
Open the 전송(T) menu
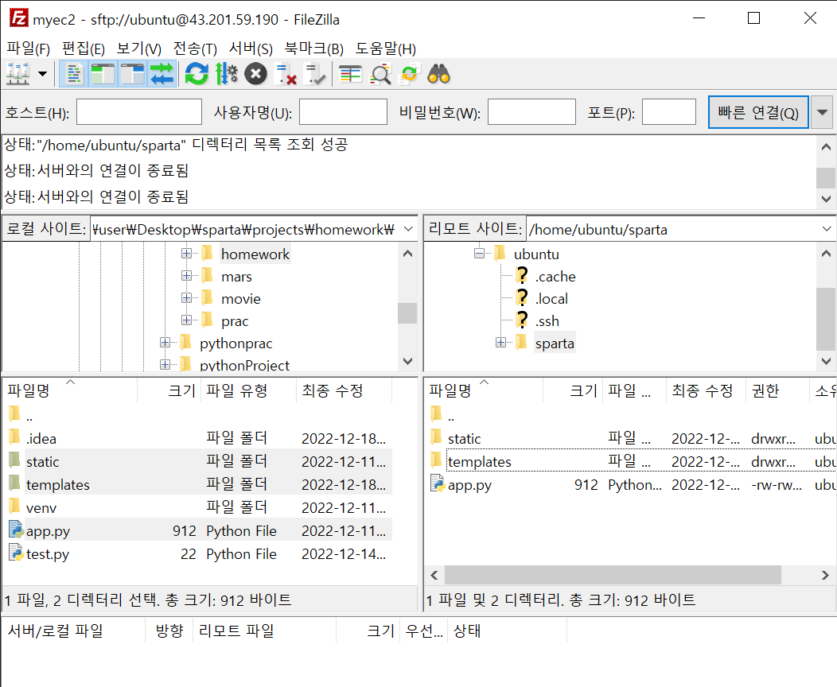tap(195, 49)
